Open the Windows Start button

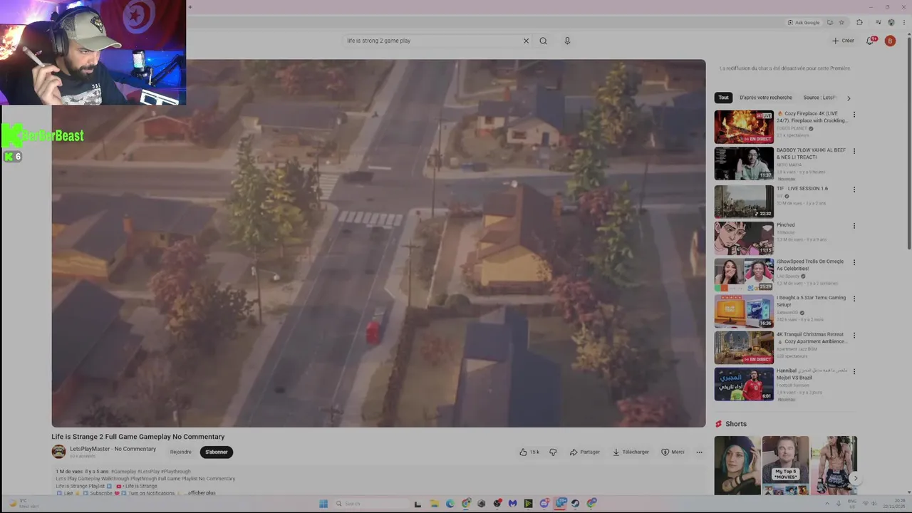(x=323, y=504)
